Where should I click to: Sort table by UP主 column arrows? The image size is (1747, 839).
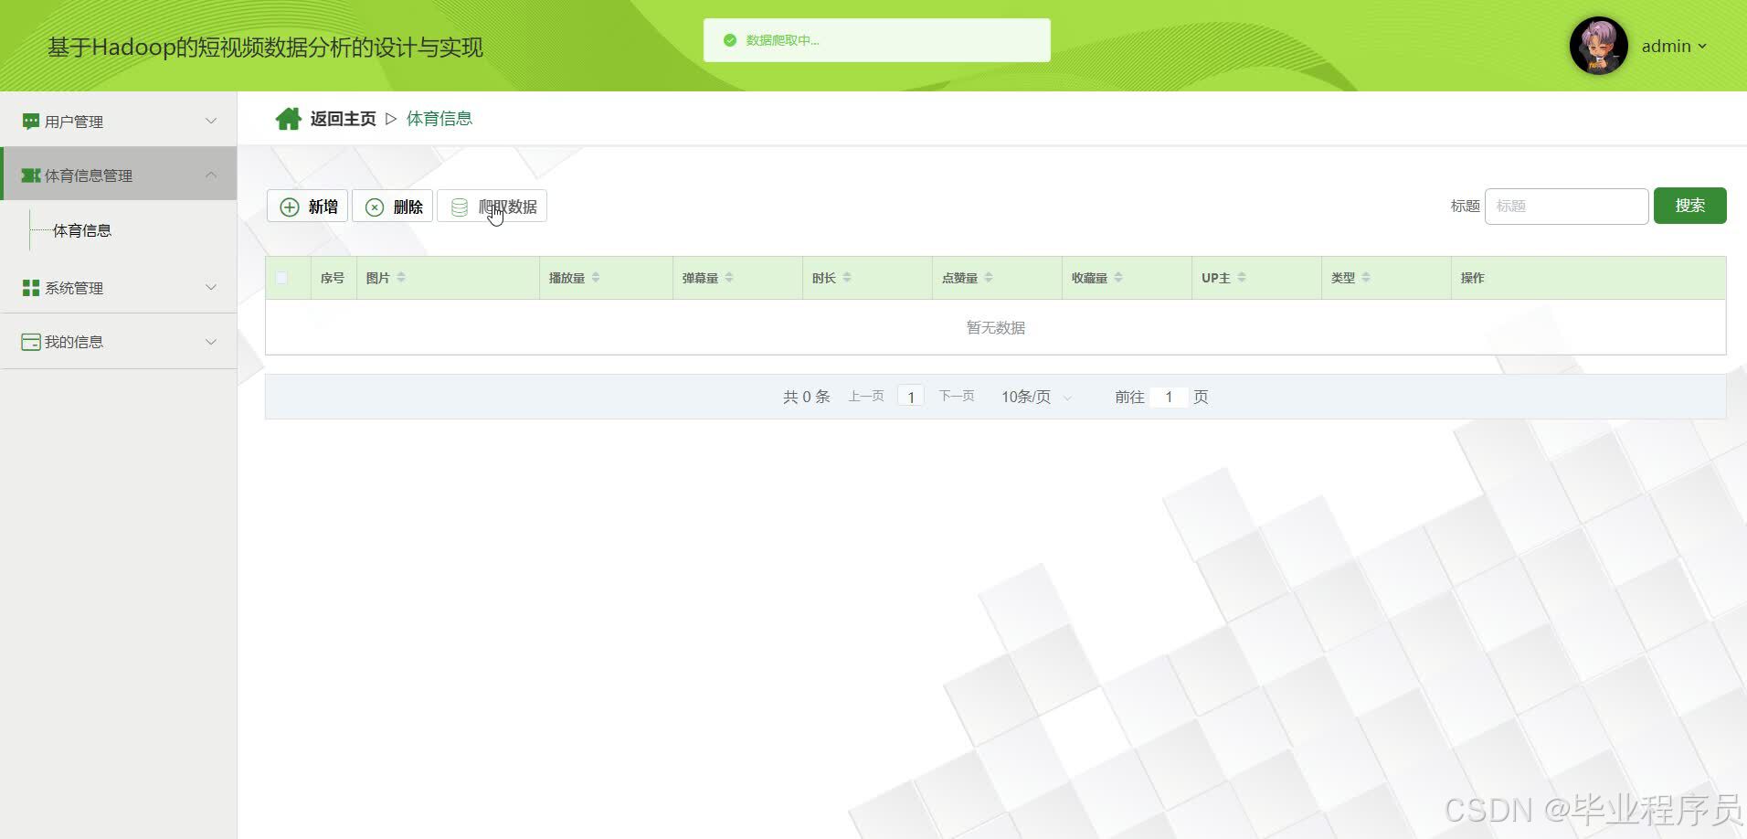coord(1242,278)
